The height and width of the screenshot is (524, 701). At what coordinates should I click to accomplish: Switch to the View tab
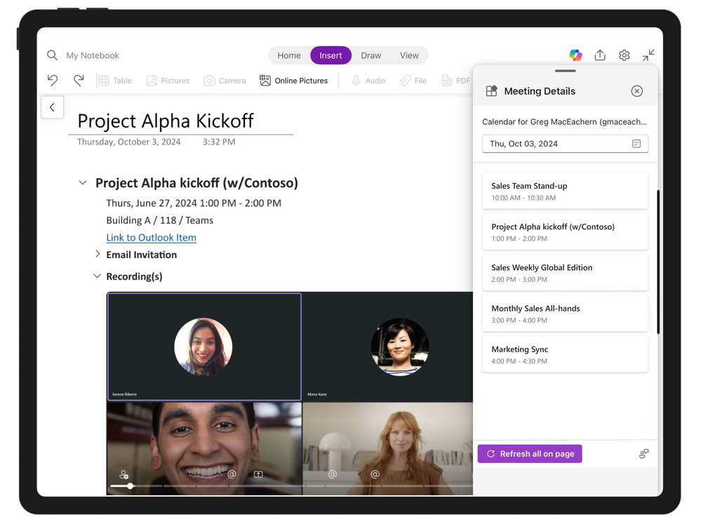coord(409,55)
